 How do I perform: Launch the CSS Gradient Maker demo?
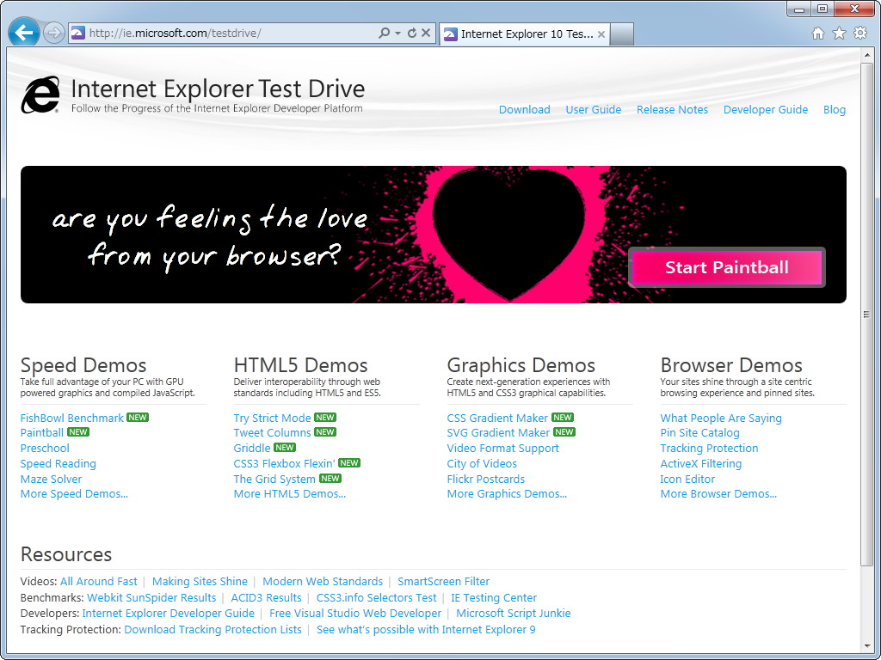click(497, 417)
